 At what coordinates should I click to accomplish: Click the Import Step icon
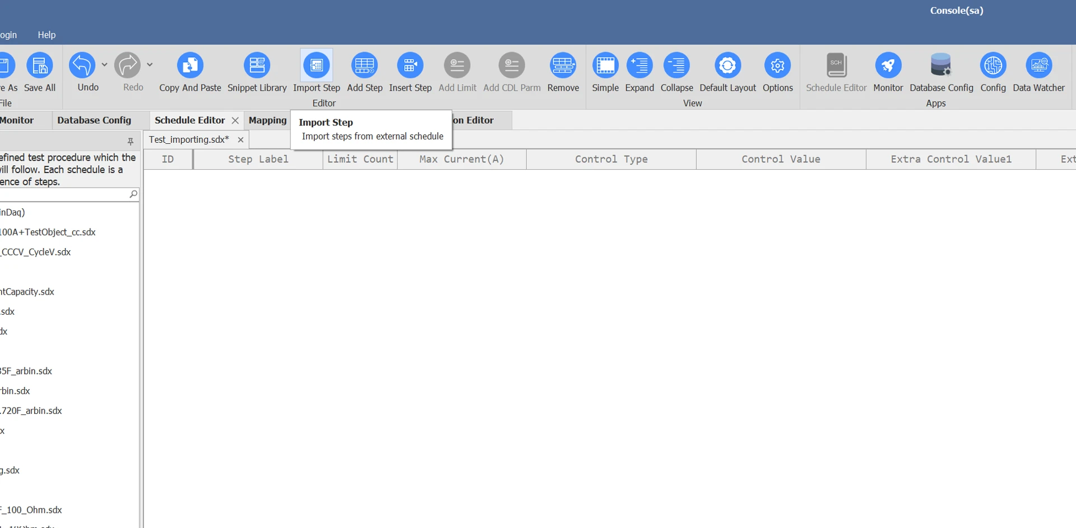[x=317, y=66]
